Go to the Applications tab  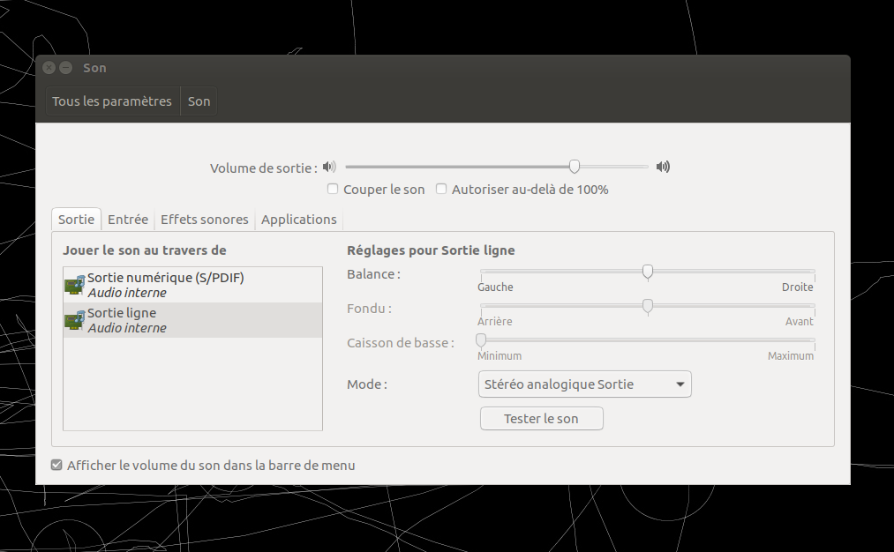[x=299, y=220]
